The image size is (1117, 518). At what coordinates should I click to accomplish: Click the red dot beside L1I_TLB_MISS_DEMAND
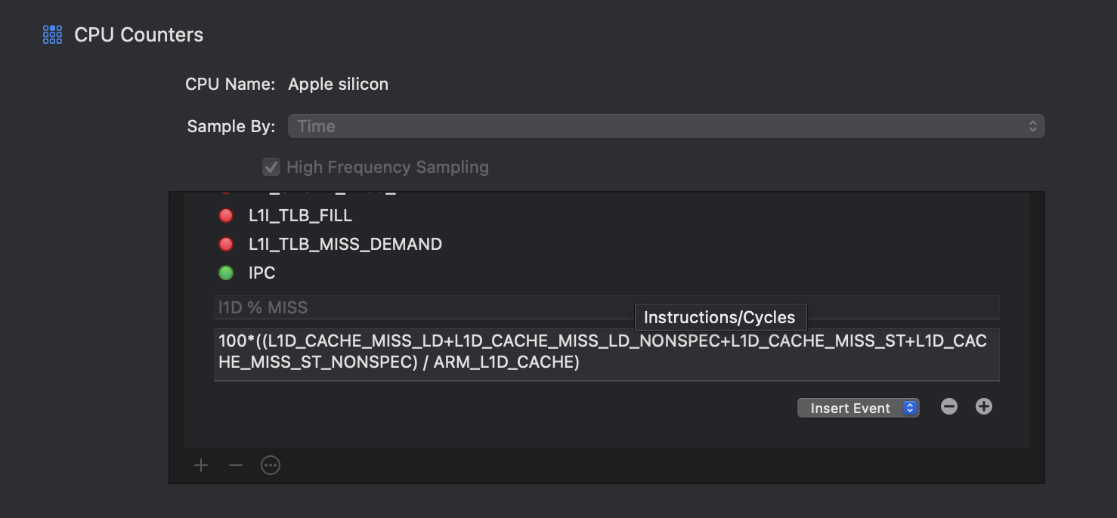click(226, 245)
